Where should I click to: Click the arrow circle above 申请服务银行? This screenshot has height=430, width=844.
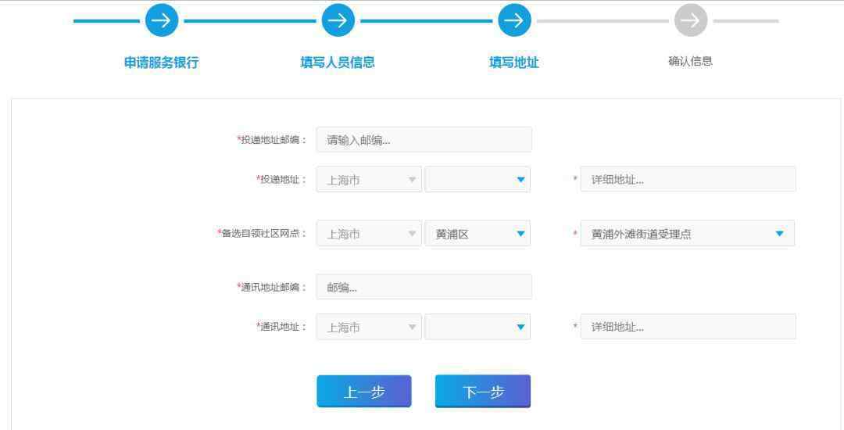[x=162, y=20]
